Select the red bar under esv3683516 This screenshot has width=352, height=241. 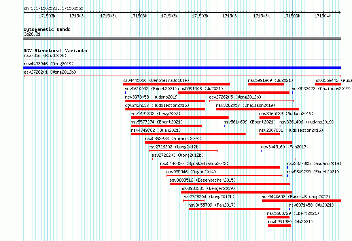230,184
